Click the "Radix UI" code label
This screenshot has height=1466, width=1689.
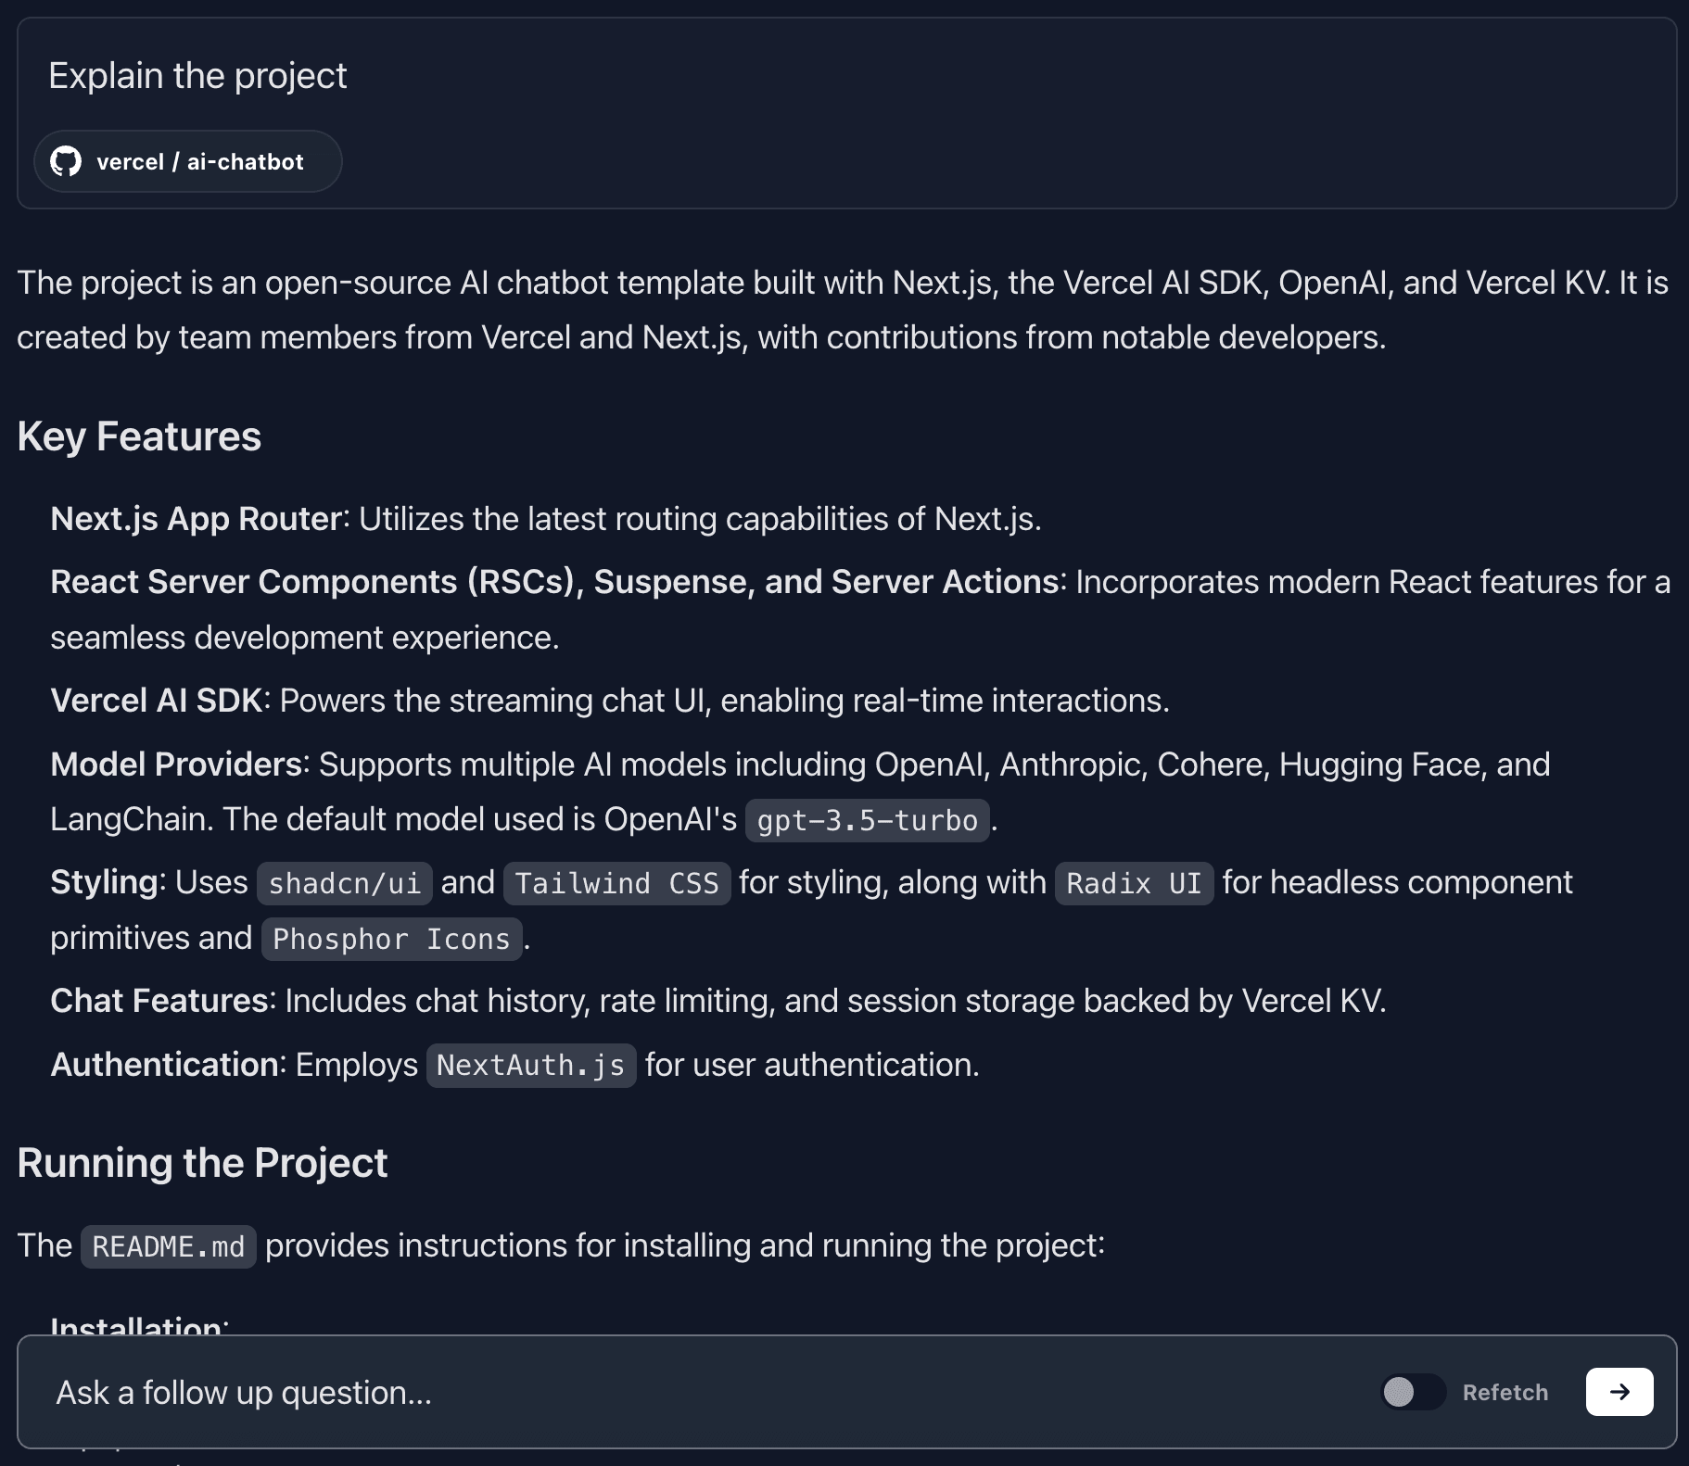pos(1134,883)
